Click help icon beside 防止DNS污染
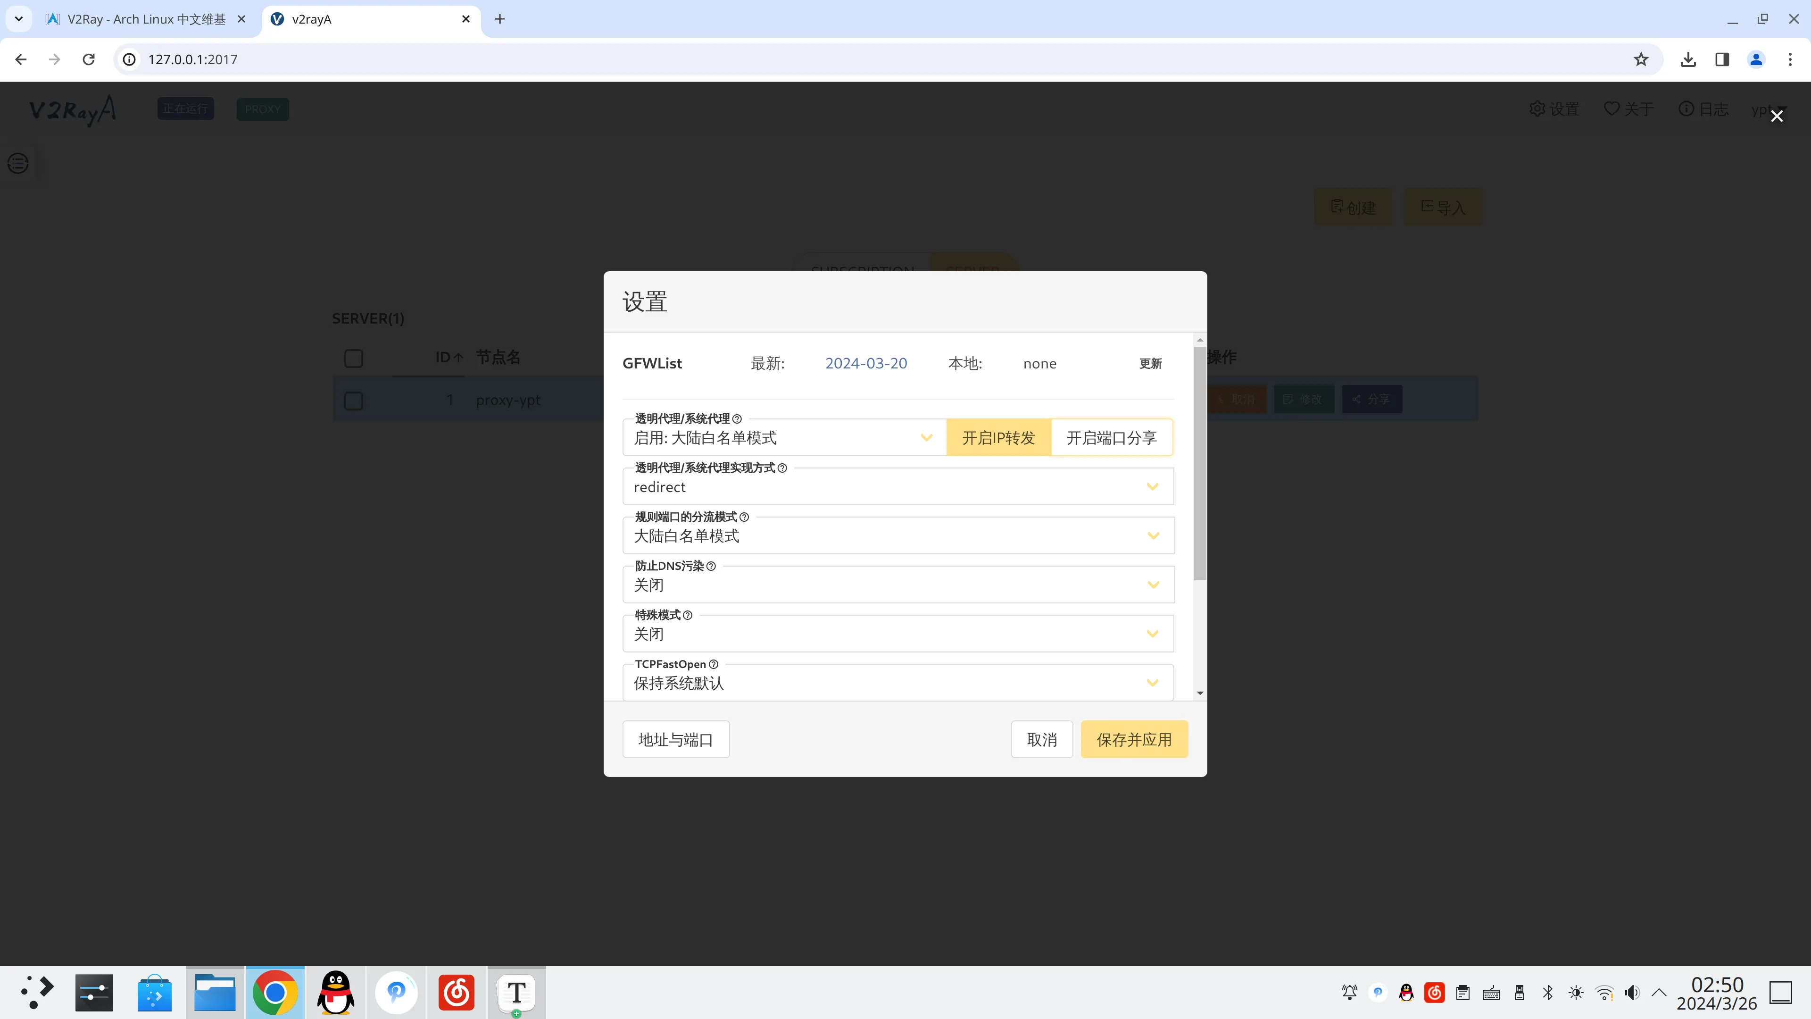Viewport: 1811px width, 1019px height. click(711, 566)
